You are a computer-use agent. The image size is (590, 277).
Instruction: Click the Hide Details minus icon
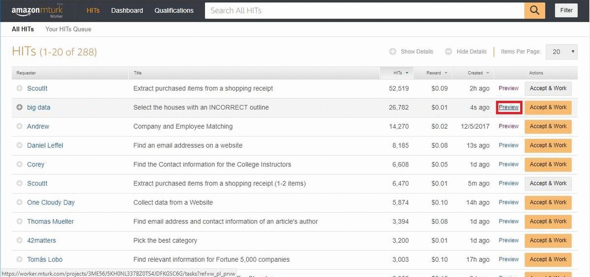click(448, 52)
